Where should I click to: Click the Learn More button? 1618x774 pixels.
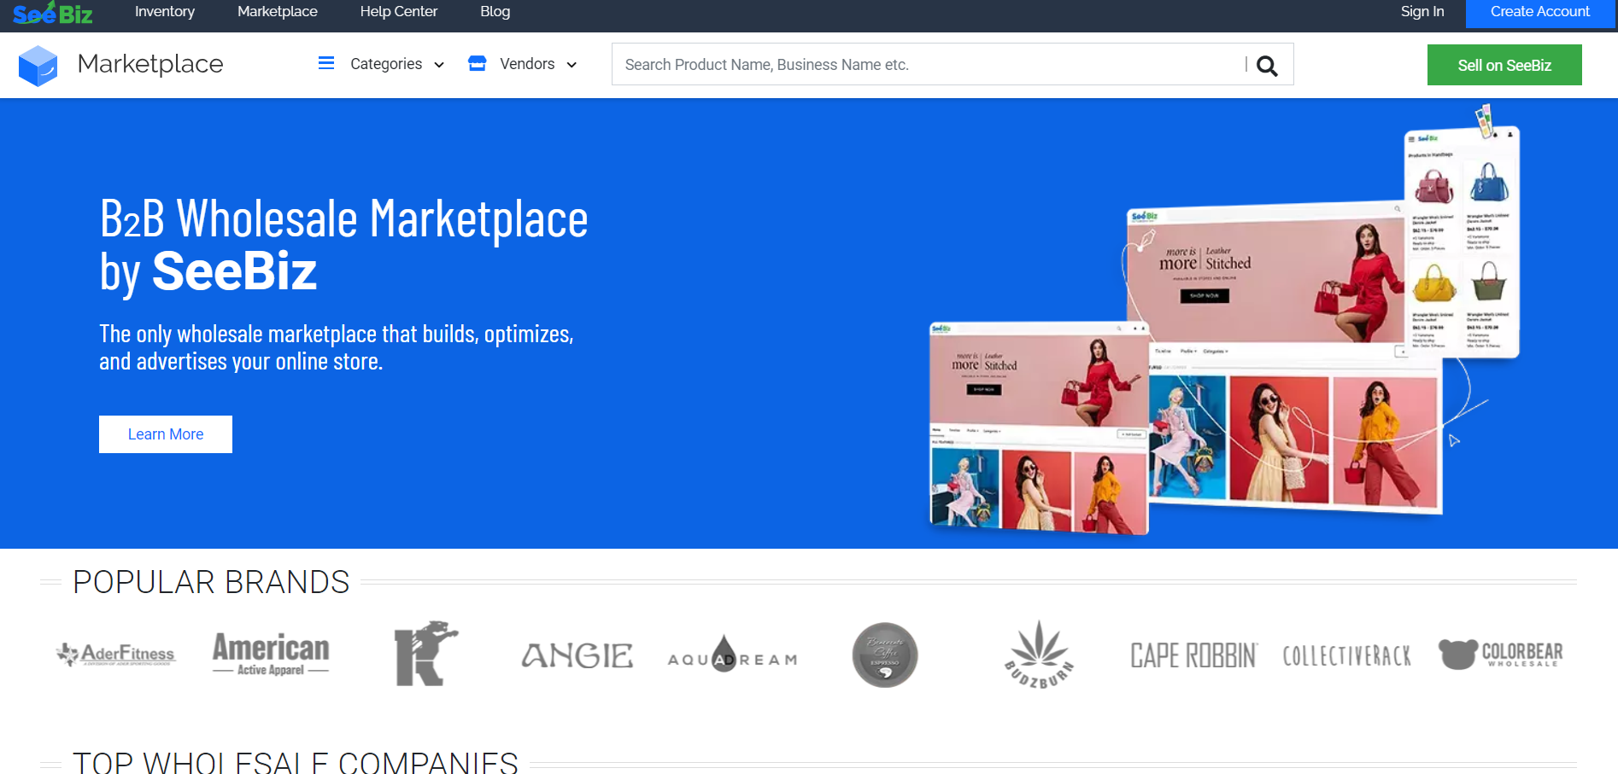166,434
